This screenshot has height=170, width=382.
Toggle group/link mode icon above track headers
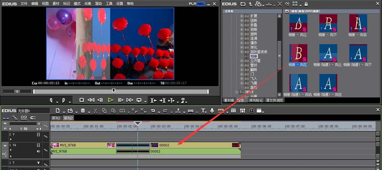coord(24,118)
